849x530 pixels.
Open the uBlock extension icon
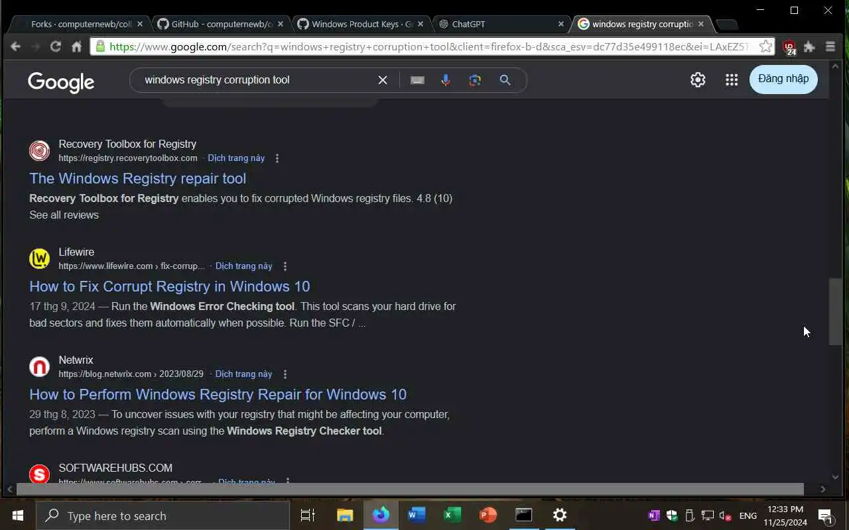(789, 47)
